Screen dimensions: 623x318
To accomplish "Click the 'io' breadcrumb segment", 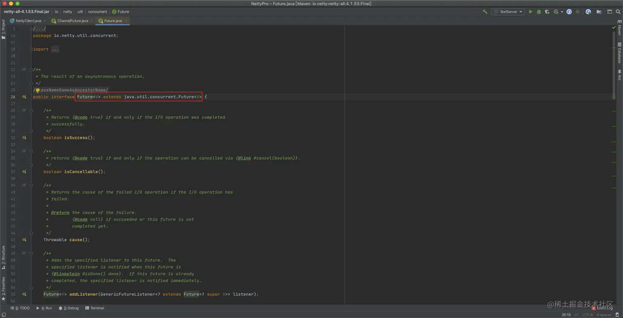I will tap(56, 12).
